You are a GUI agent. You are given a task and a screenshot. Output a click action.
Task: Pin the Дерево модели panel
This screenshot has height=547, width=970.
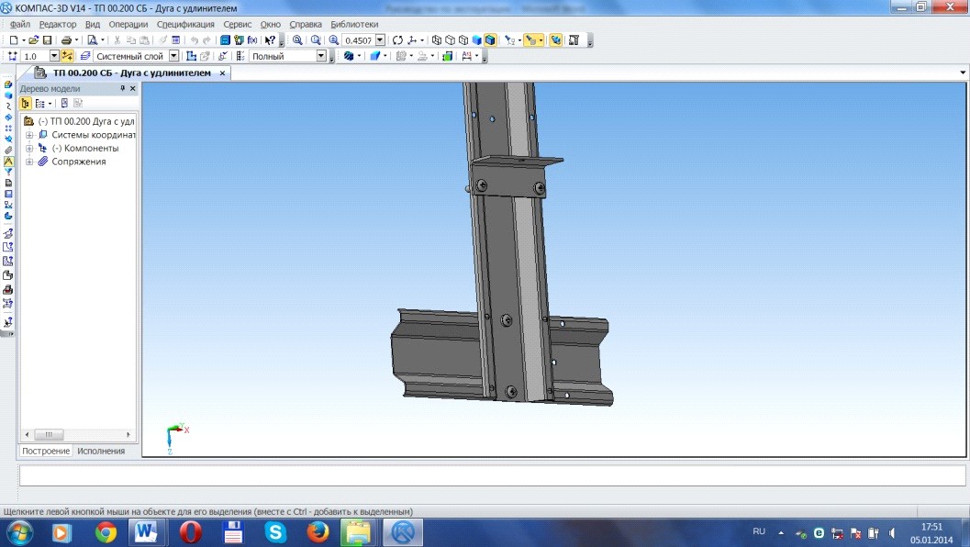click(x=122, y=88)
